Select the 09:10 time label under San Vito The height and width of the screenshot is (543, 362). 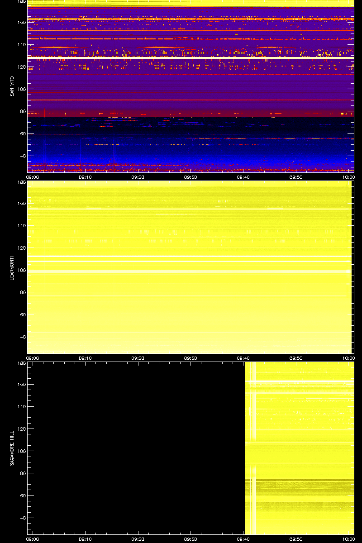(85, 177)
